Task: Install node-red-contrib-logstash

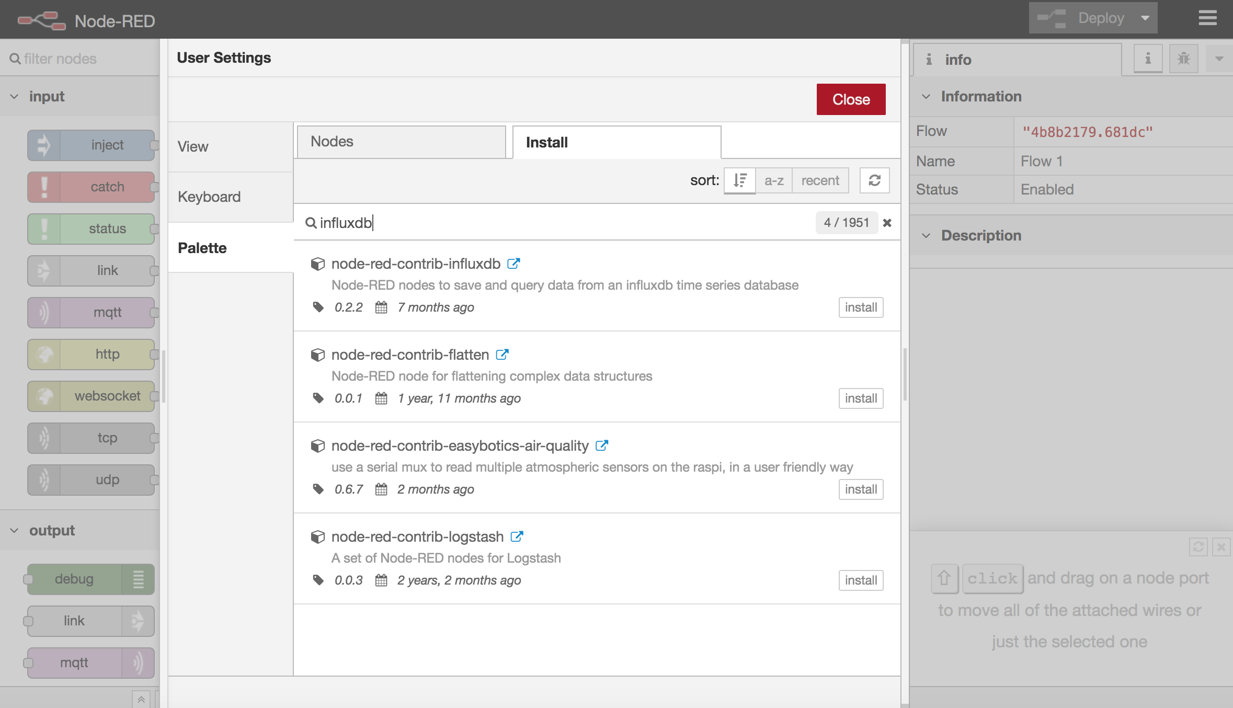Action: [861, 580]
